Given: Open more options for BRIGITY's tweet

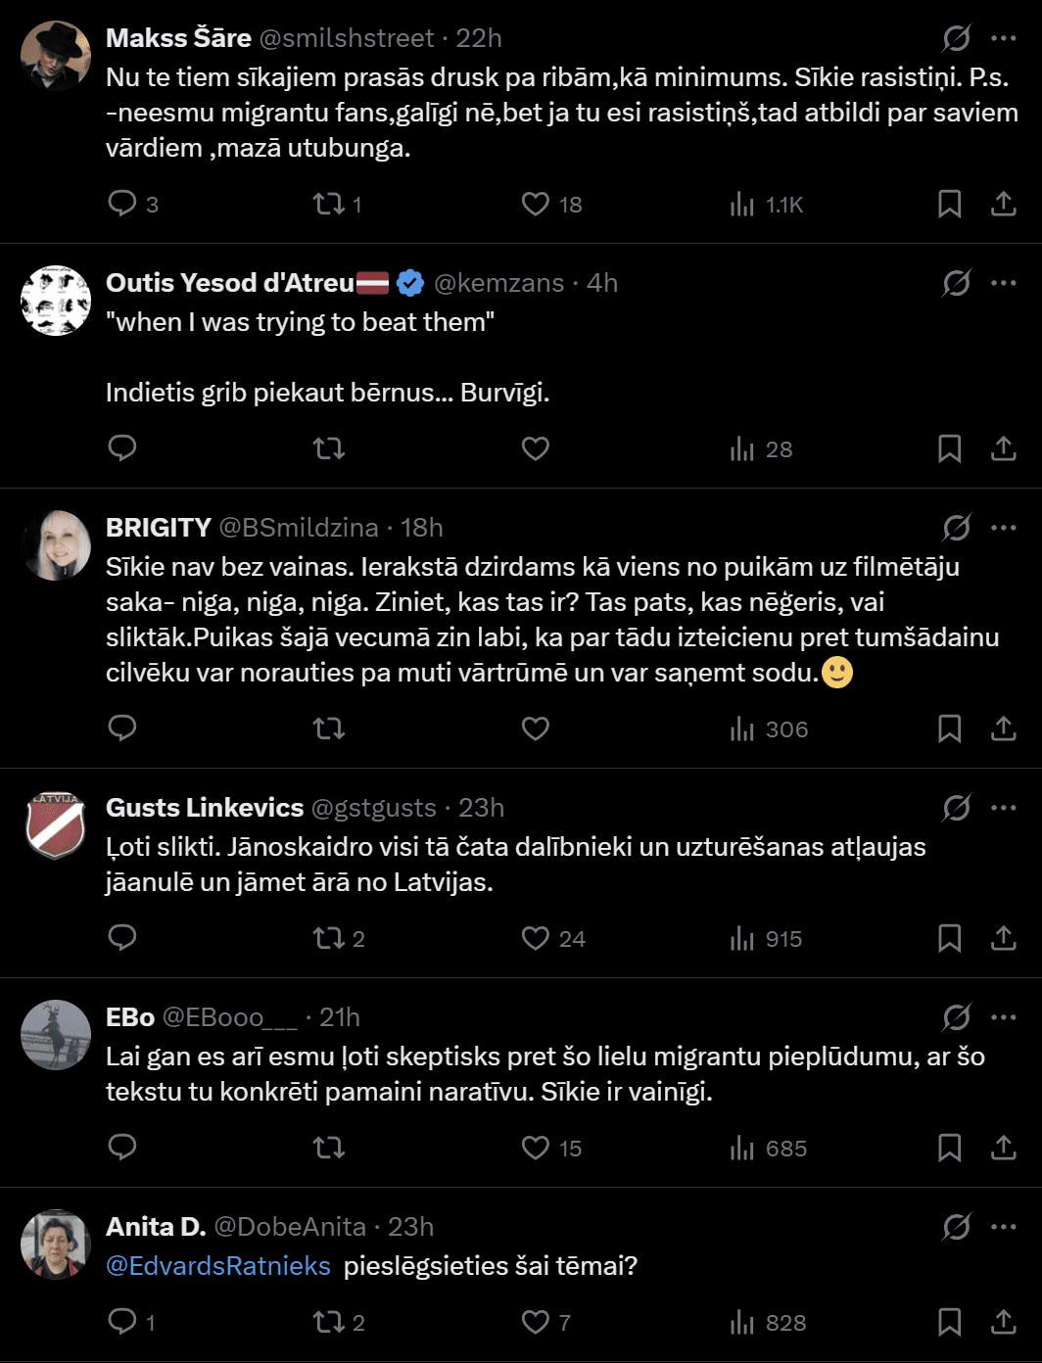Looking at the screenshot, I should coord(1003,528).
